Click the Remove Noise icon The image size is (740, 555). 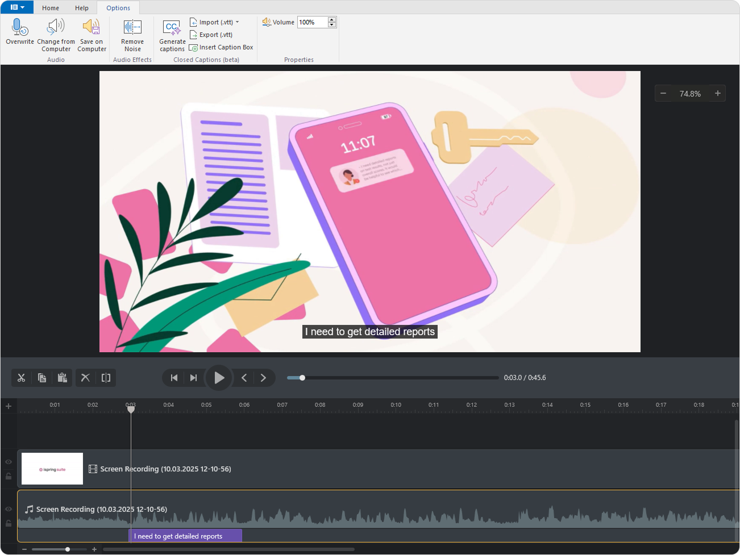coord(132,27)
